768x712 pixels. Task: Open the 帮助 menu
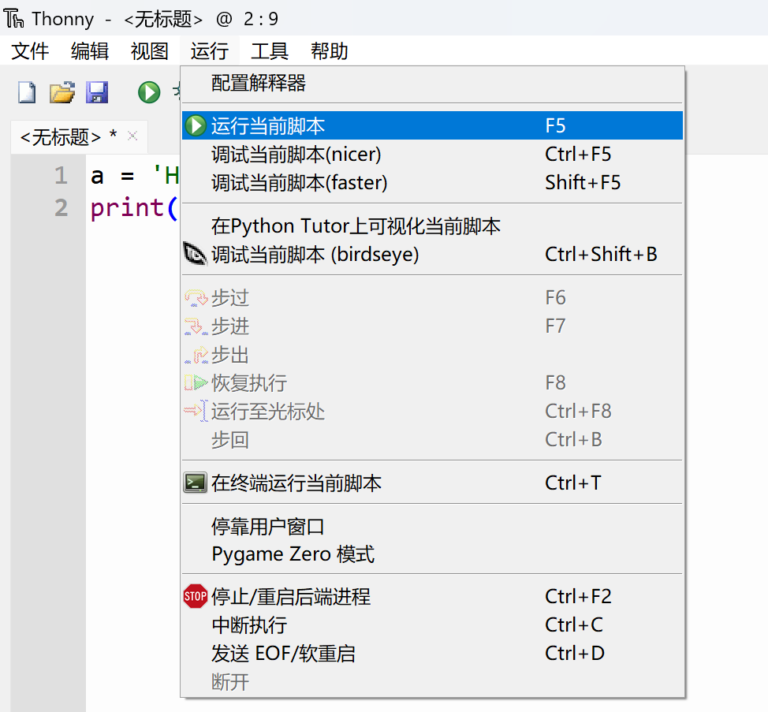click(329, 52)
